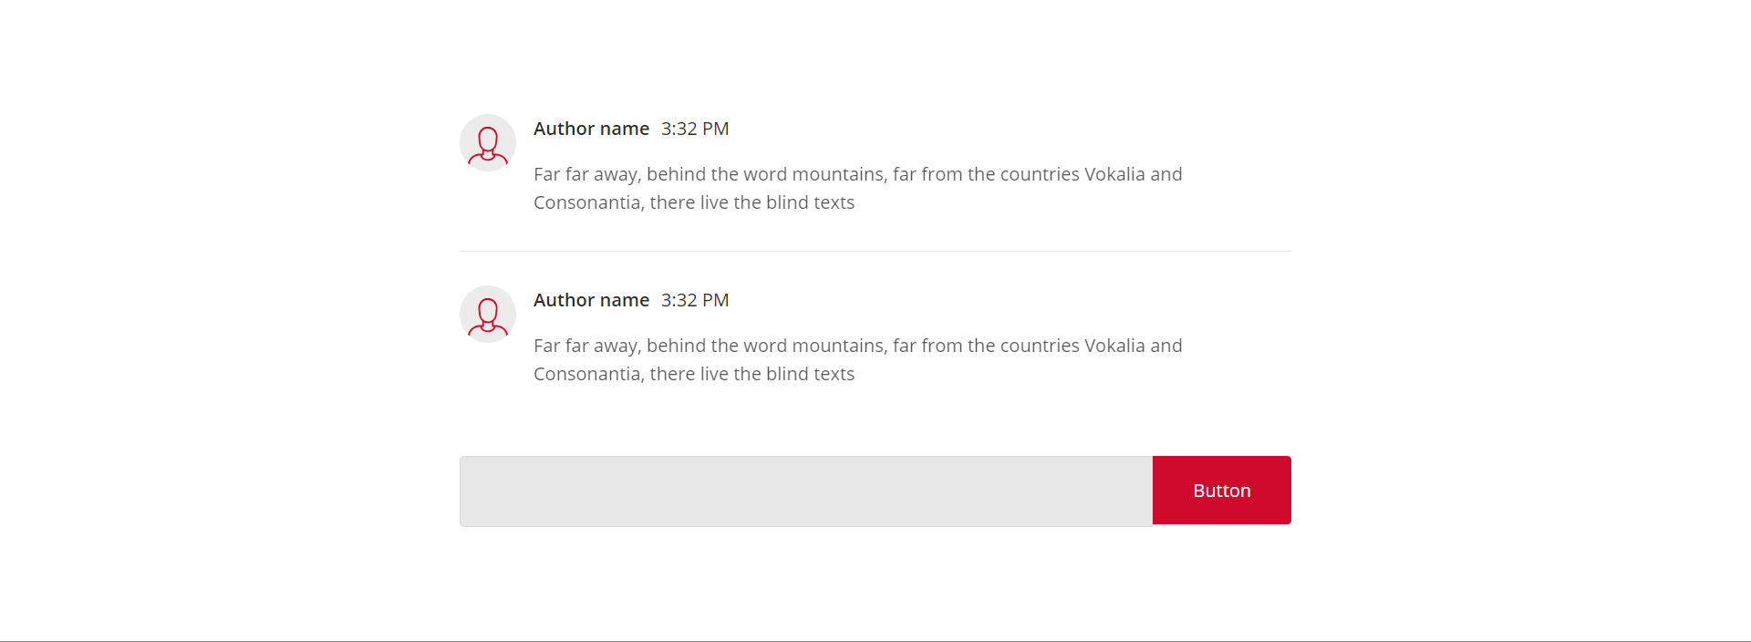
Task: Click the 3:32 PM timestamp on second comment
Action: pyautogui.click(x=695, y=300)
